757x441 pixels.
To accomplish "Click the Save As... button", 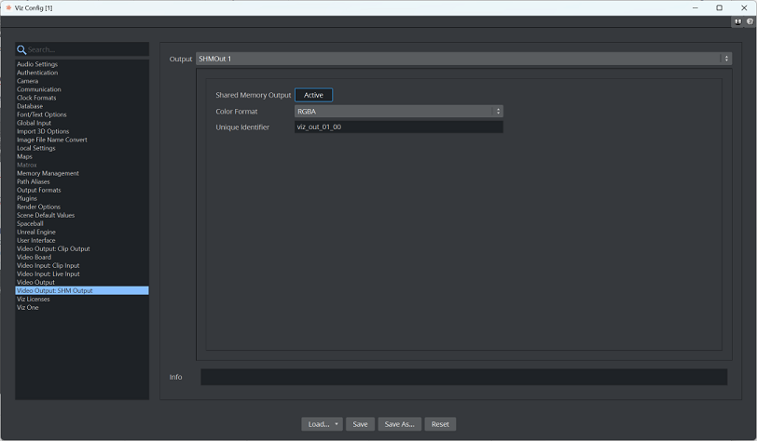I will pyautogui.click(x=399, y=424).
